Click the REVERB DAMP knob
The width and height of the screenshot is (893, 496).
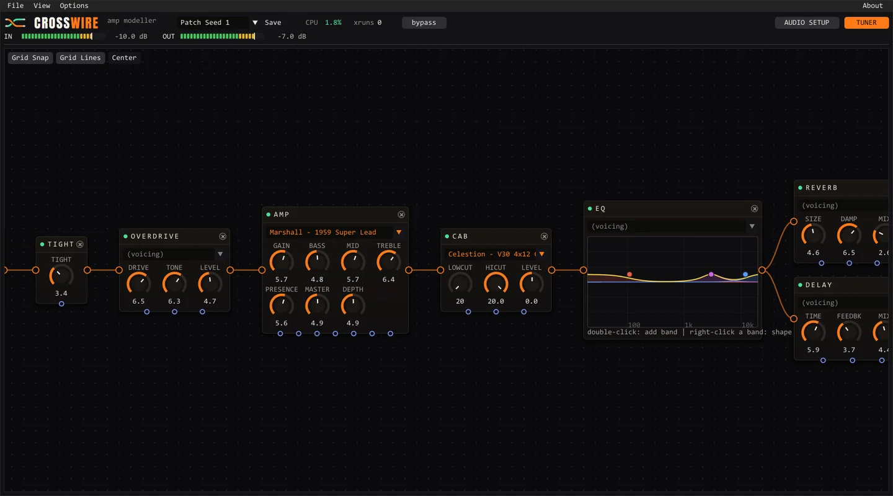[849, 235]
